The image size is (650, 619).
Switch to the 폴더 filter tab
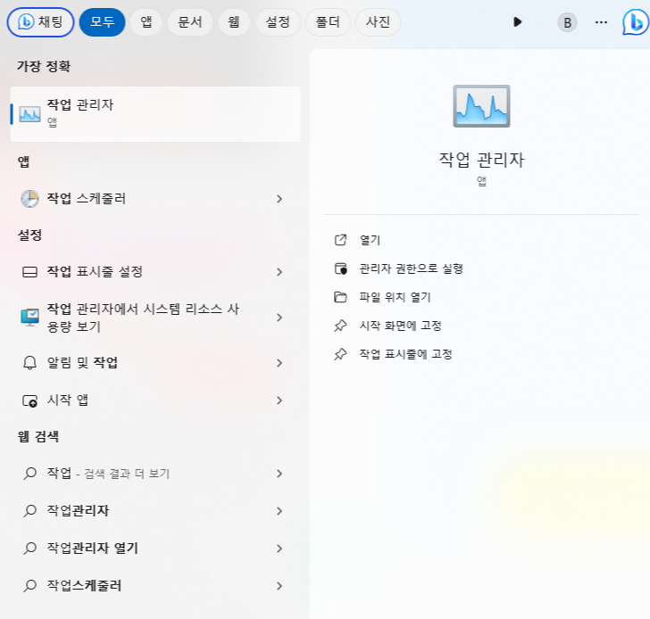pos(328,22)
